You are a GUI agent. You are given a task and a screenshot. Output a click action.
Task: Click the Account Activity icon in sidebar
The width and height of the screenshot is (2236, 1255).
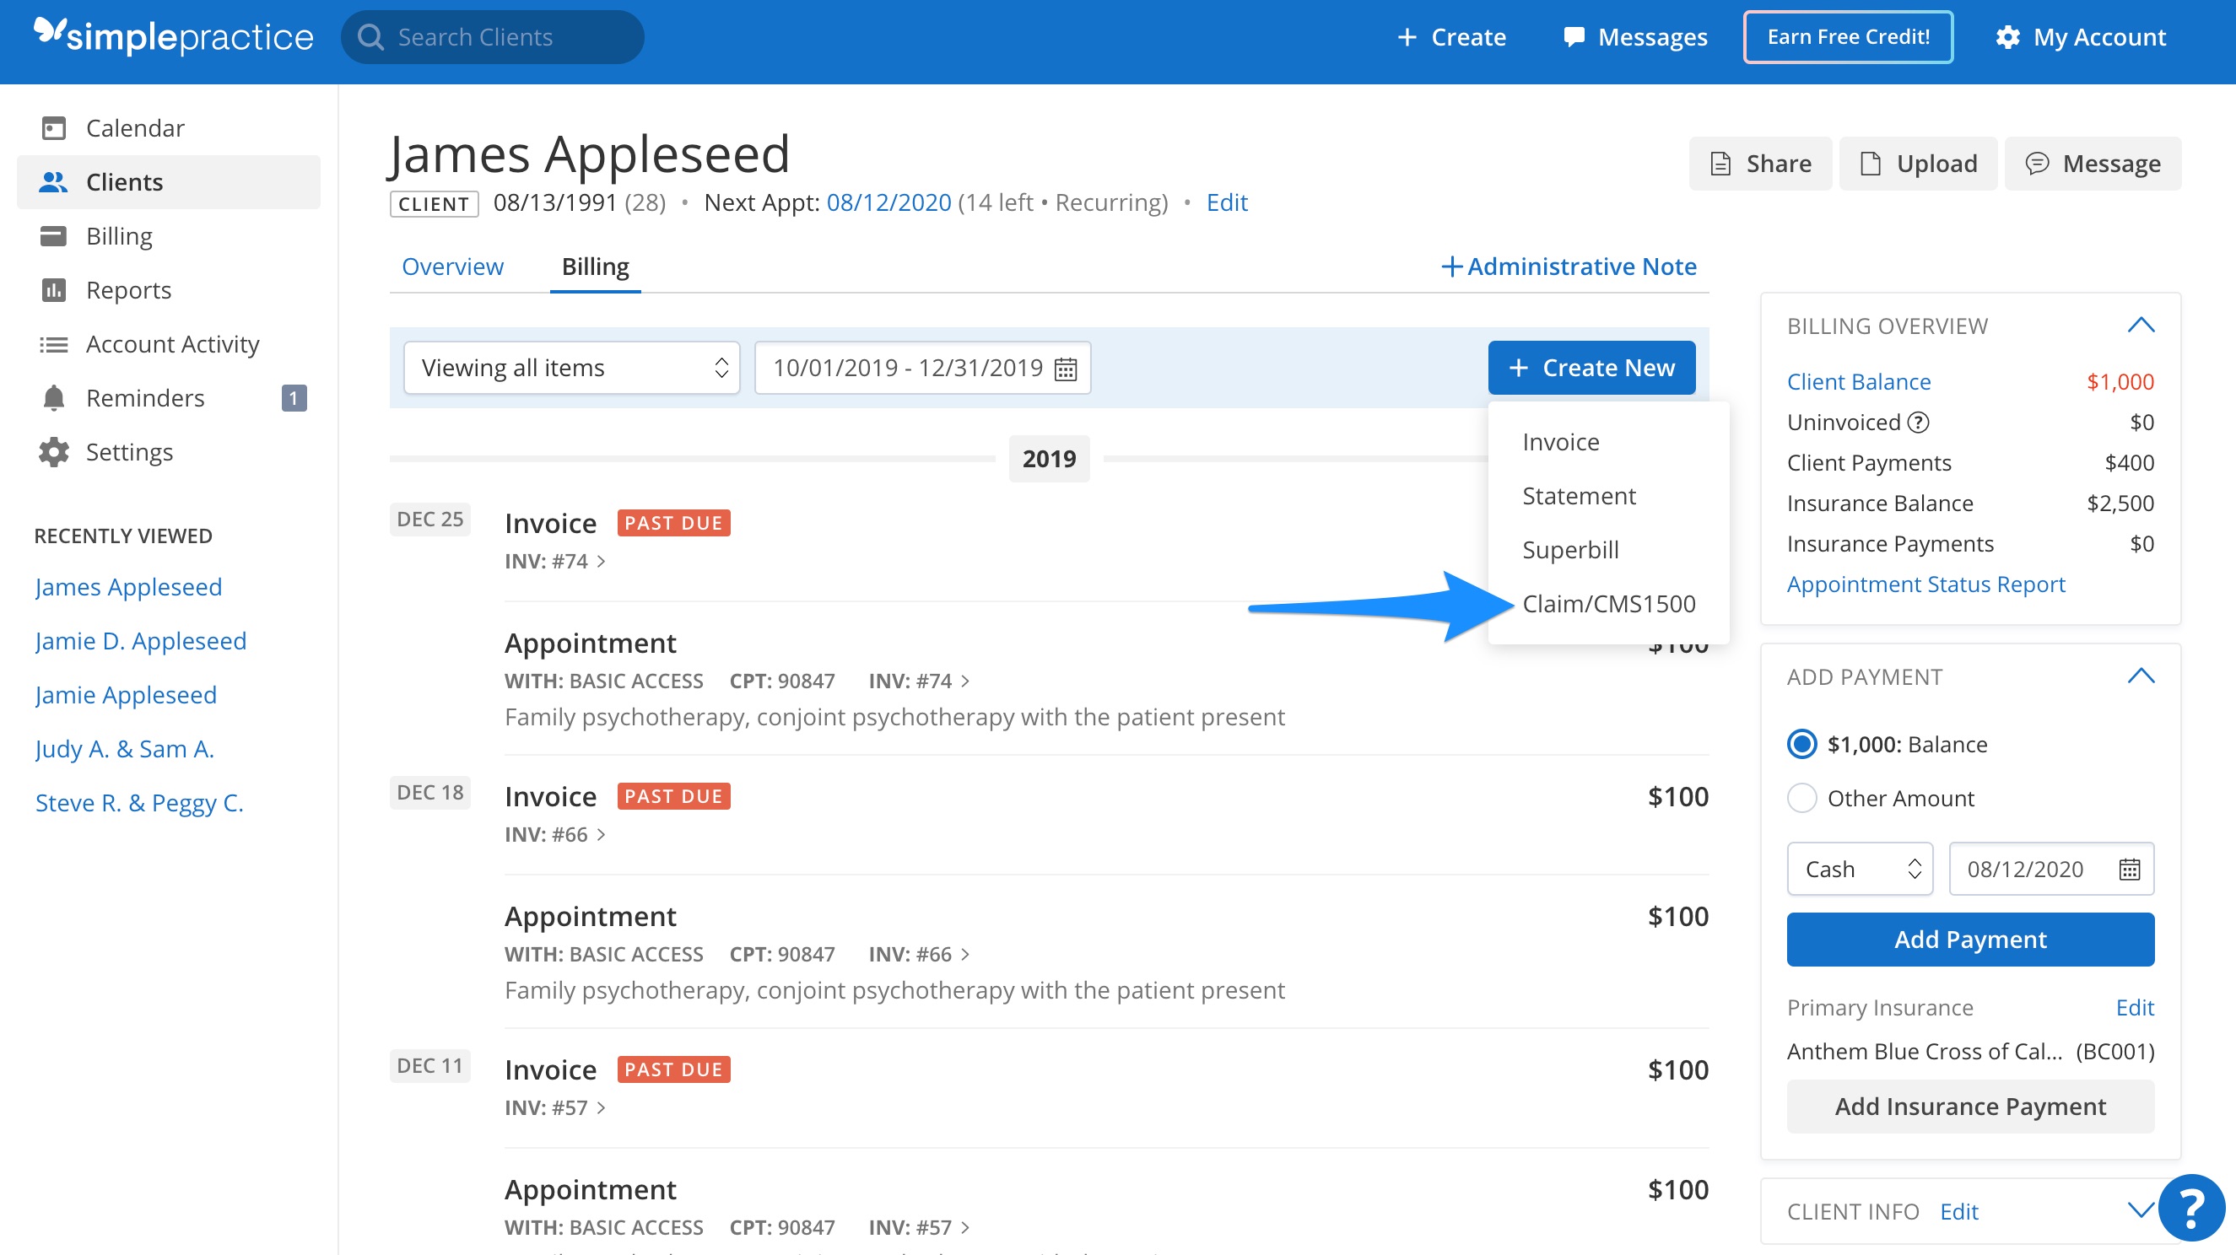coord(54,344)
